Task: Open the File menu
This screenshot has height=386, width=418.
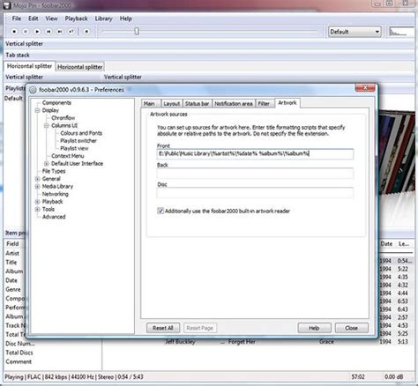Action: [x=17, y=19]
